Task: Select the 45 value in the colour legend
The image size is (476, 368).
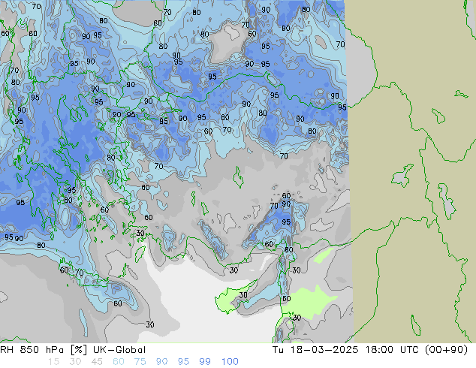Action: point(97,362)
